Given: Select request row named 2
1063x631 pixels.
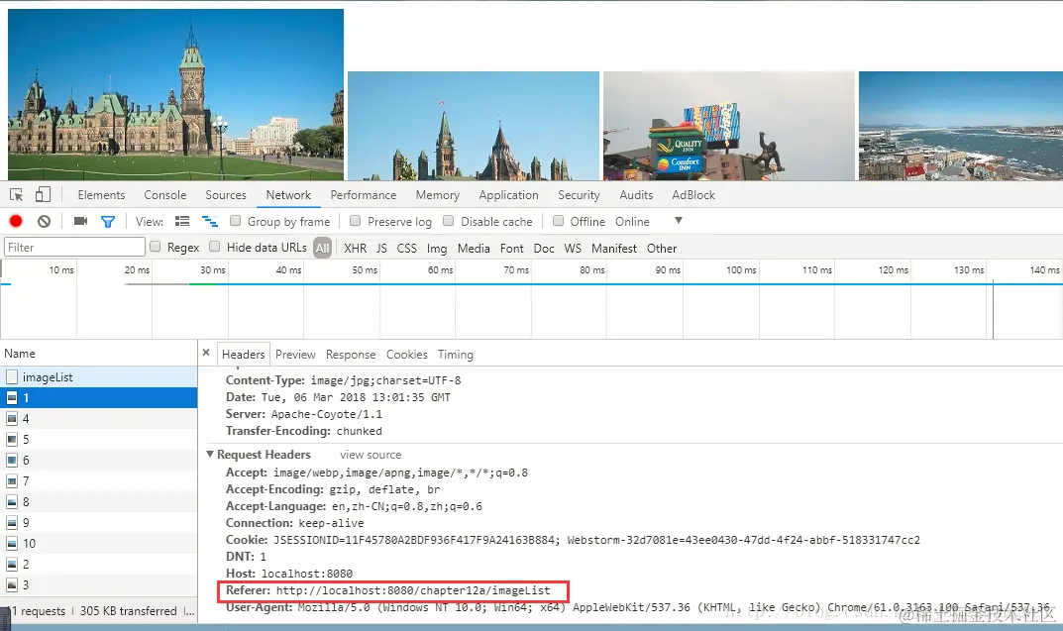Looking at the screenshot, I should pyautogui.click(x=99, y=564).
